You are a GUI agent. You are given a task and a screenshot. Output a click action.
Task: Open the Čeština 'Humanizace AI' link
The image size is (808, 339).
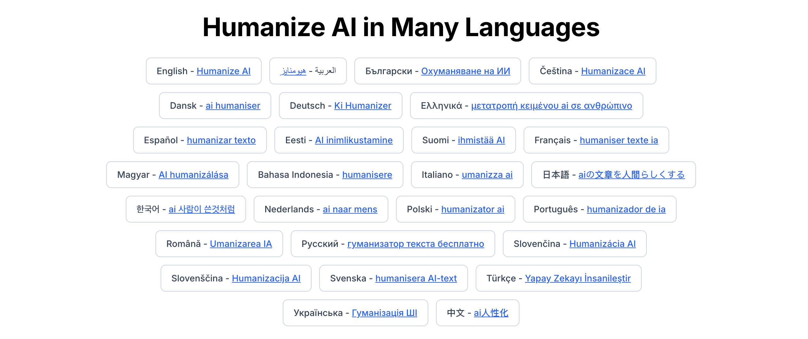tap(613, 71)
